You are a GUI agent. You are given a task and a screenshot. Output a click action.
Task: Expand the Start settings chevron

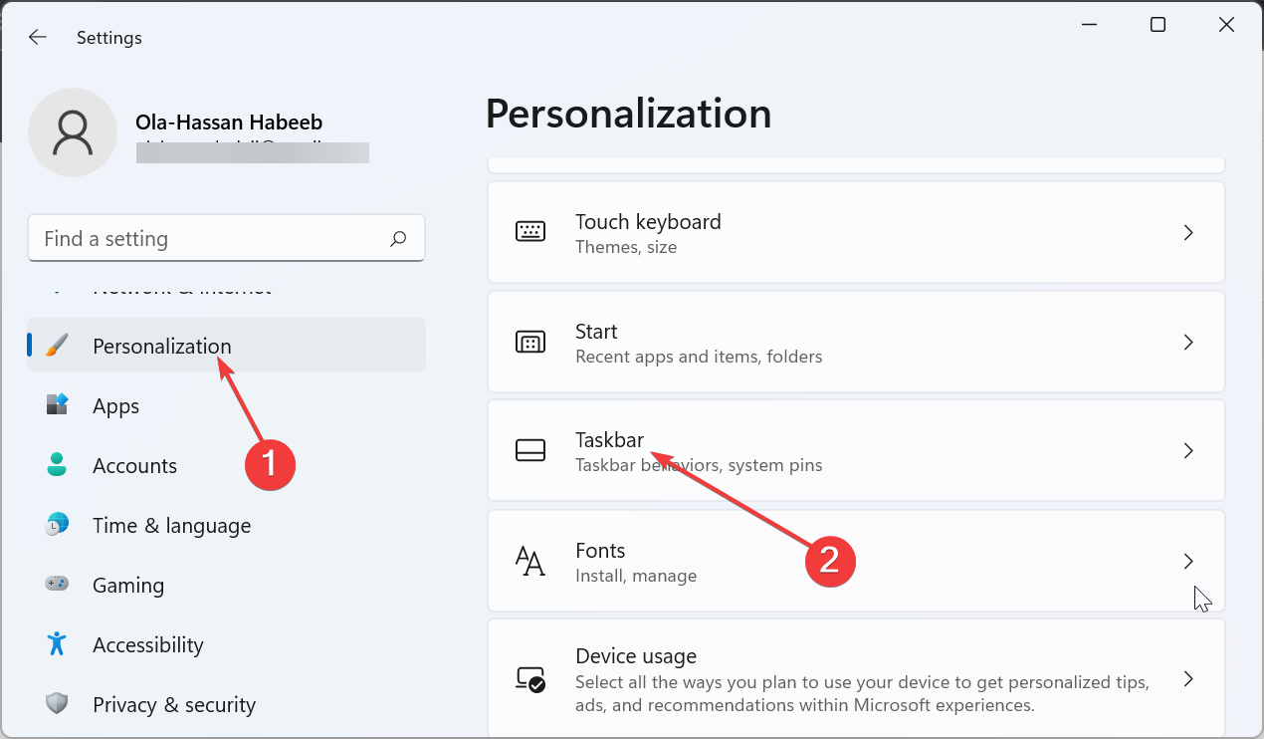pos(1188,343)
